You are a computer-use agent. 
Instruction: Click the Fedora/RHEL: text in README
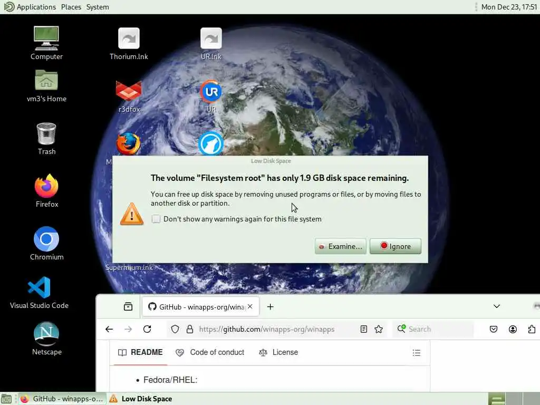point(170,380)
